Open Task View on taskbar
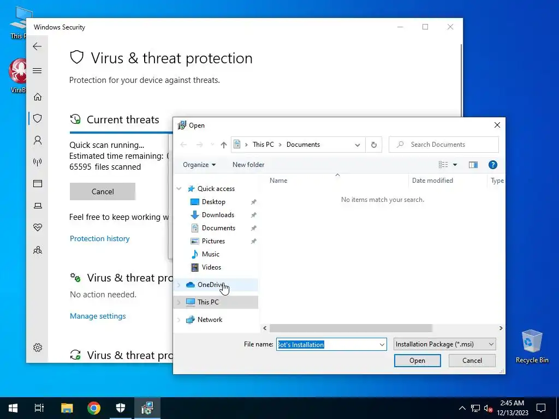The image size is (559, 419). 39,408
